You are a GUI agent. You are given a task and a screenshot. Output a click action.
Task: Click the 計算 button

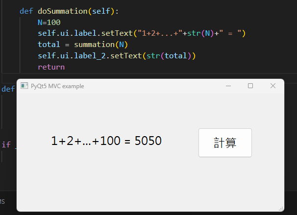click(225, 143)
